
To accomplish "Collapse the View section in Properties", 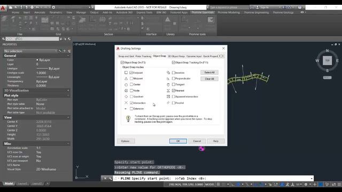I will tap(68, 117).
